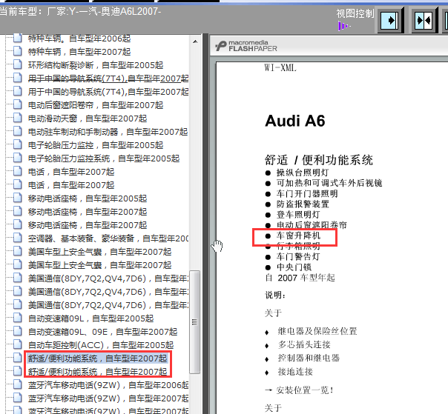
Task: Click document icon beside 特种车辆 2007起
Action: click(x=17, y=51)
